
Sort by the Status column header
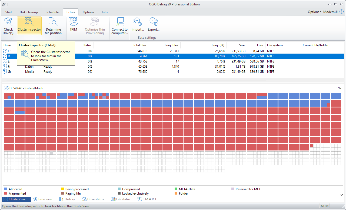click(87, 45)
